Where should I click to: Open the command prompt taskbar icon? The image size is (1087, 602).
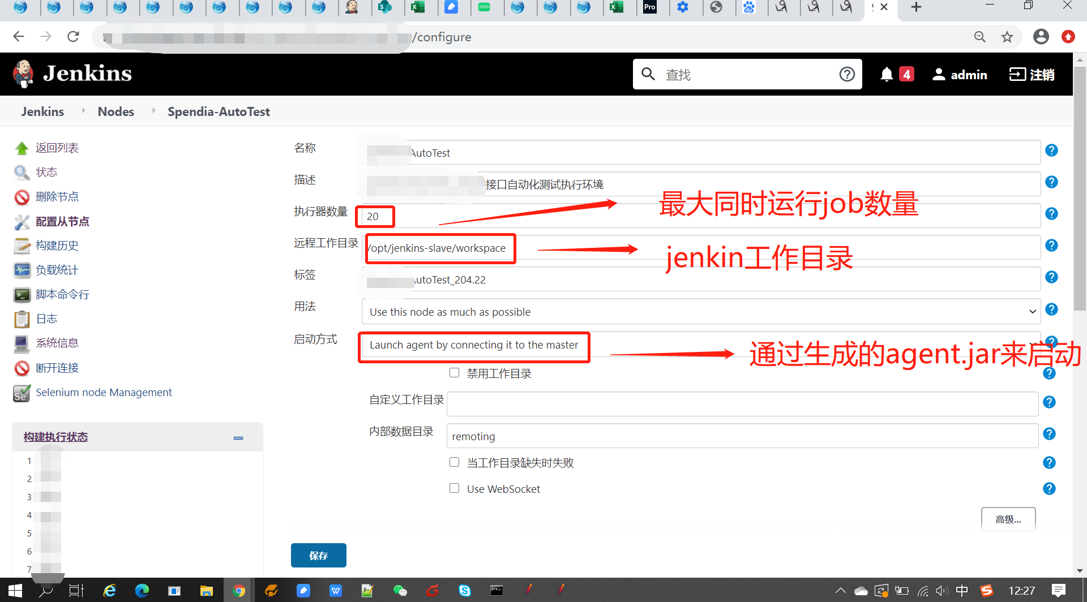click(x=497, y=591)
